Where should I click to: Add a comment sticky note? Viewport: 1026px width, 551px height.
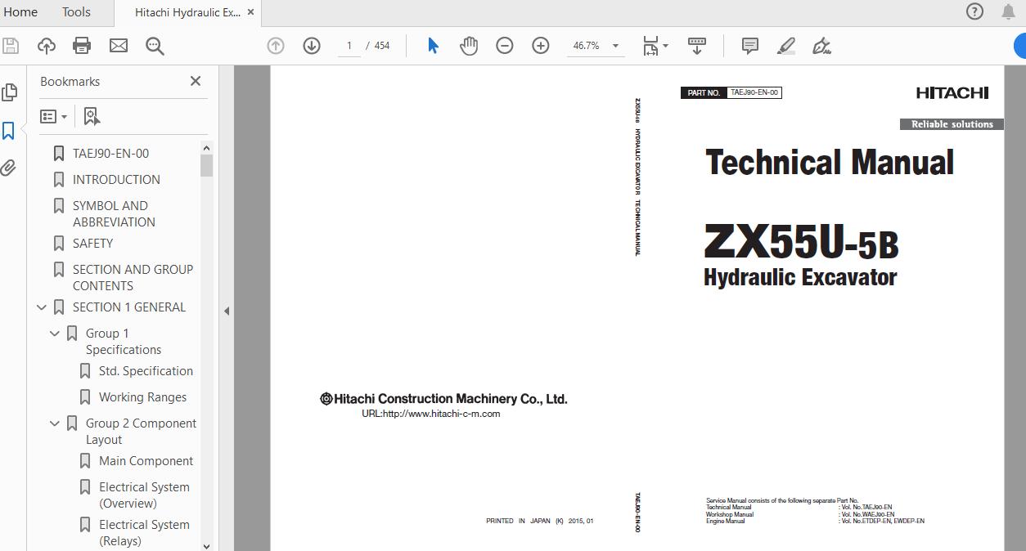[x=750, y=46]
